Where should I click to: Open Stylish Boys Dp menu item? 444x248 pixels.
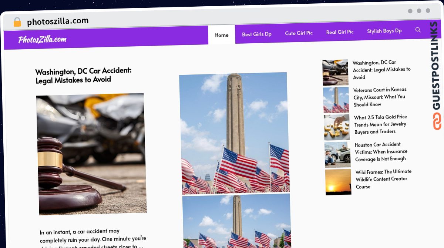coord(384,31)
